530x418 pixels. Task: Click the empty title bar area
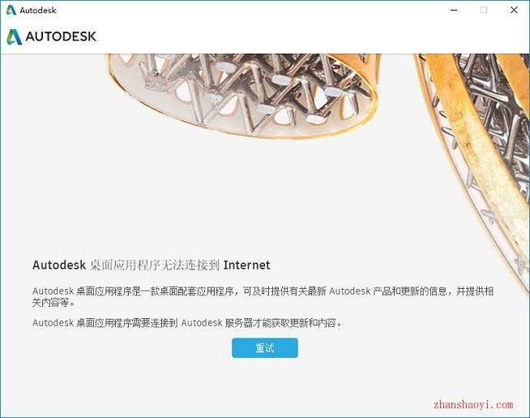[250, 11]
